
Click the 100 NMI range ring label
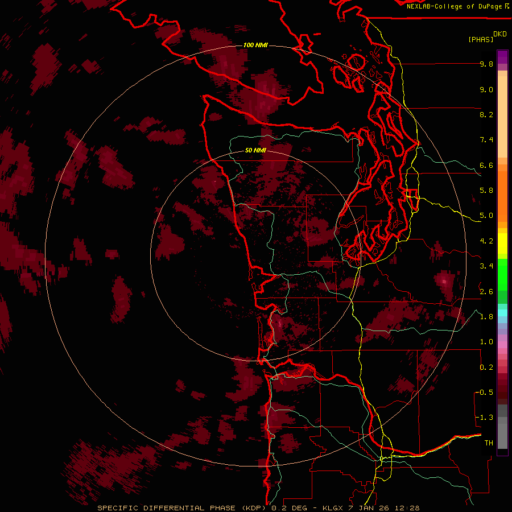pyautogui.click(x=255, y=45)
